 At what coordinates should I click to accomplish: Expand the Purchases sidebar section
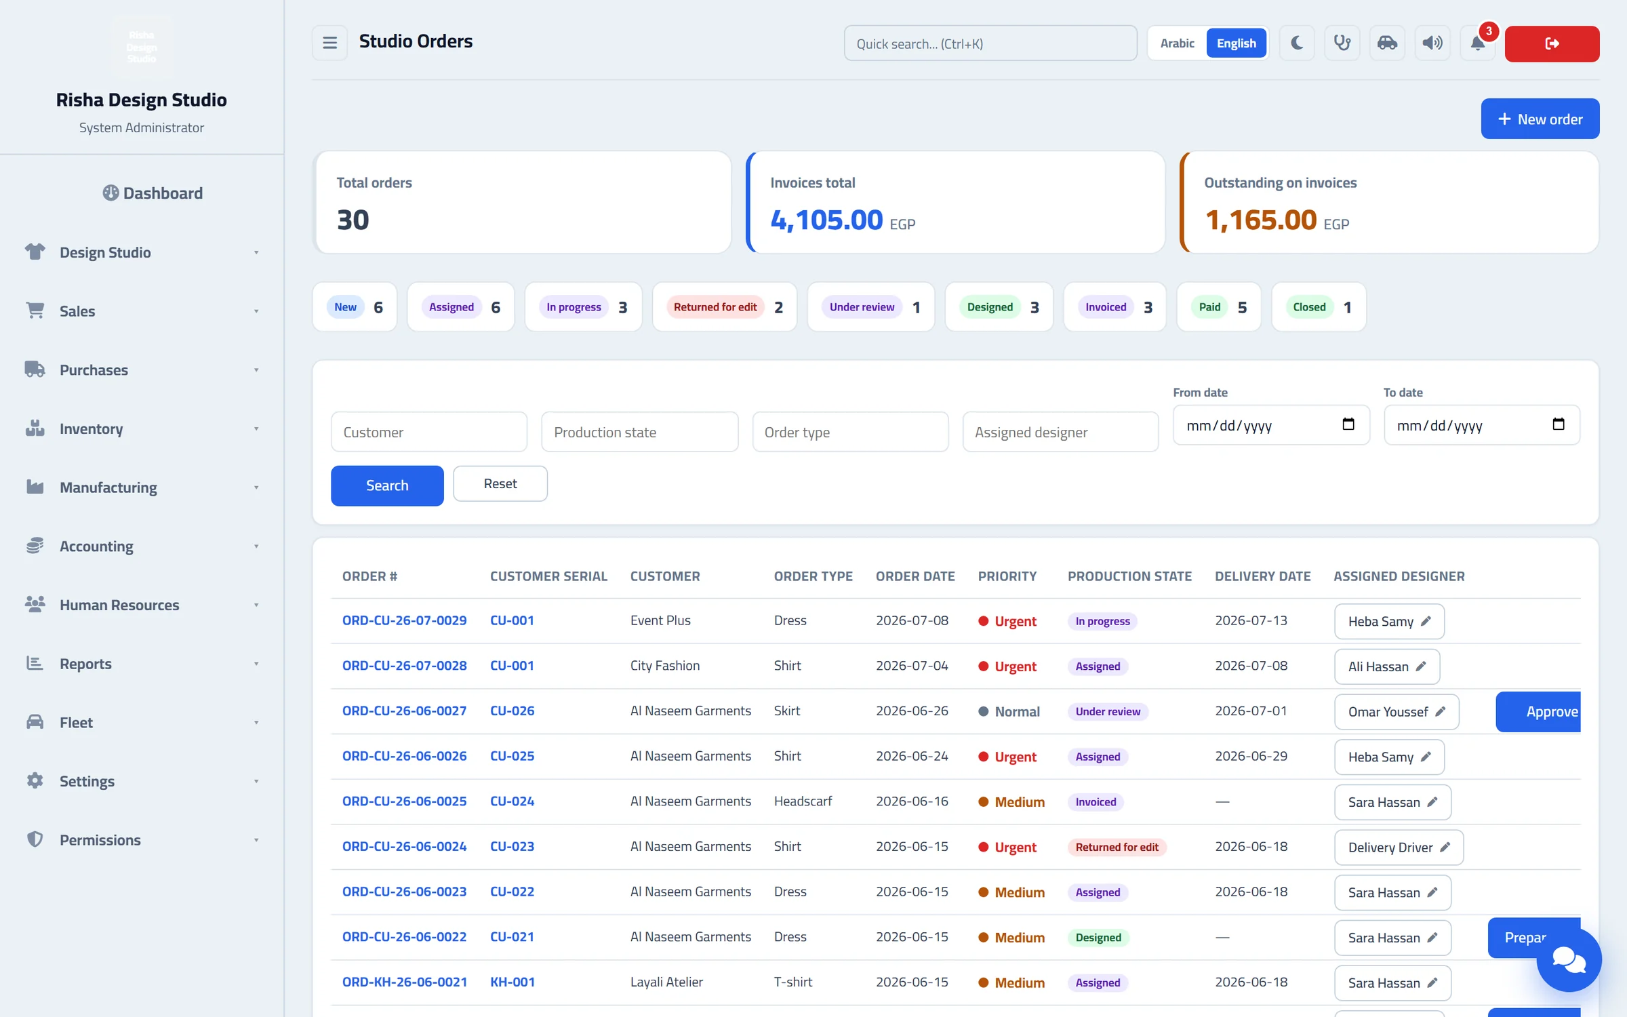point(142,370)
